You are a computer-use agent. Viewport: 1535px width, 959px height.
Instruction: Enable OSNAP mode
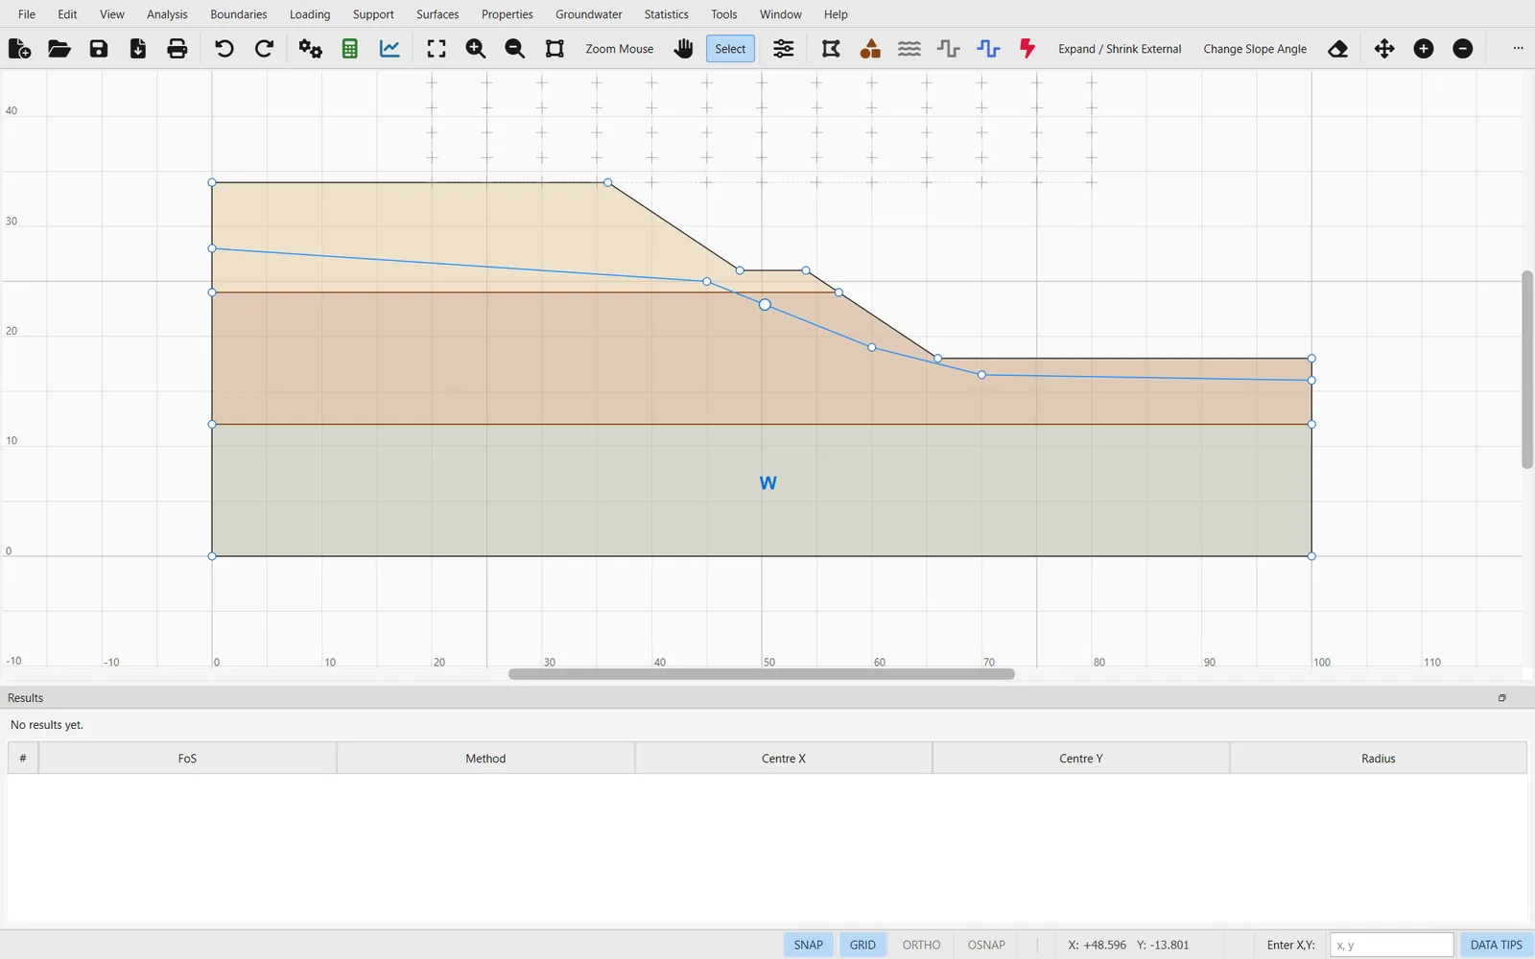(x=986, y=945)
